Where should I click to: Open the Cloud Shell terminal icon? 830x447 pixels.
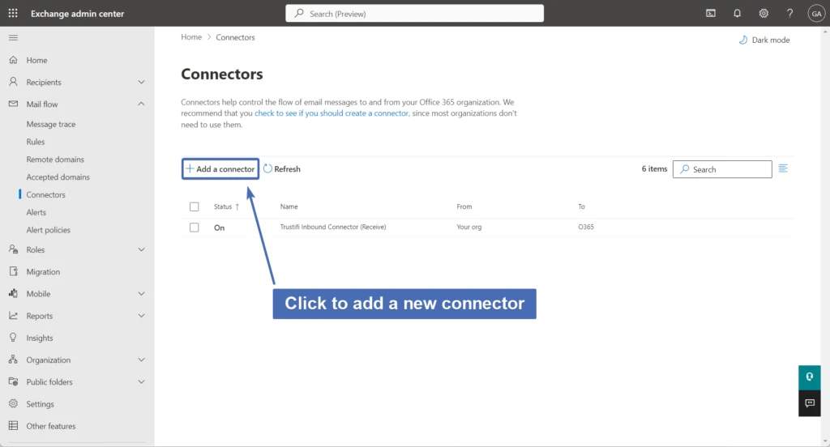[711, 13]
